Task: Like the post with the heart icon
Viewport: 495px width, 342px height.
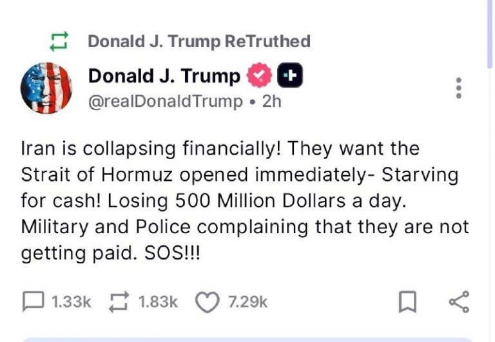Action: (207, 302)
